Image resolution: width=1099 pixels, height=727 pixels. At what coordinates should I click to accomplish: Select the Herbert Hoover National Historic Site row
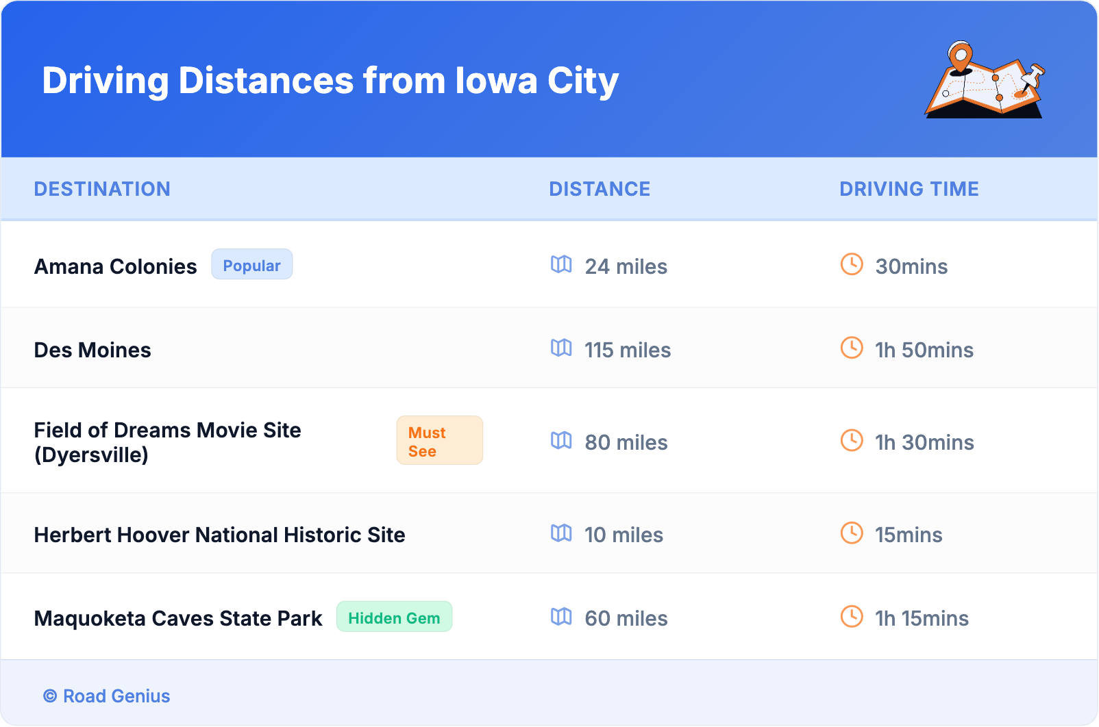point(219,535)
